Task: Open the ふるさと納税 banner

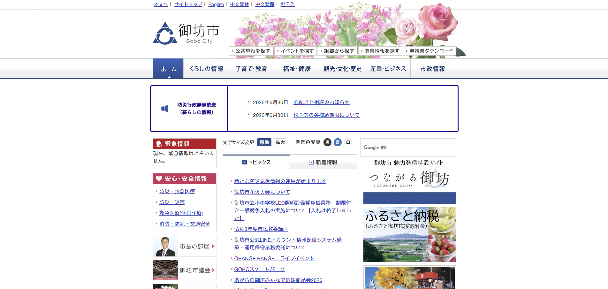Action: (410, 235)
